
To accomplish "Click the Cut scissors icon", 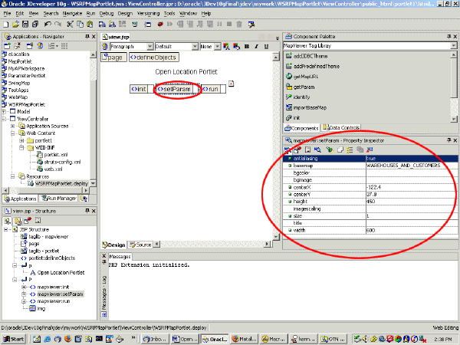I will coord(70,25).
